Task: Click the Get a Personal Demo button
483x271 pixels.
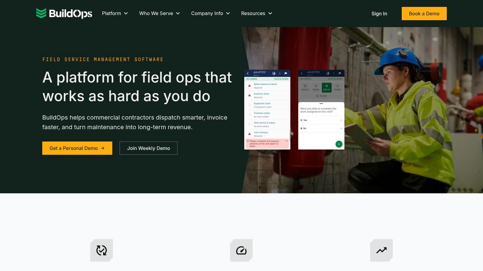Action: coord(77,148)
